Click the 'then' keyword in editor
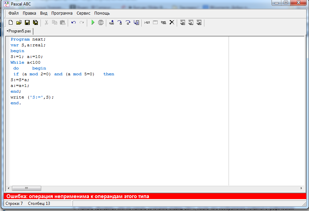This screenshot has width=309, height=211. 109,74
